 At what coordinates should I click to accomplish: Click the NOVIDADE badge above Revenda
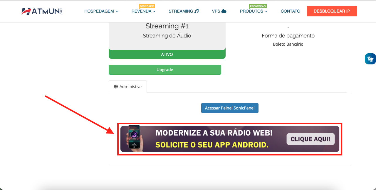pos(147,6)
